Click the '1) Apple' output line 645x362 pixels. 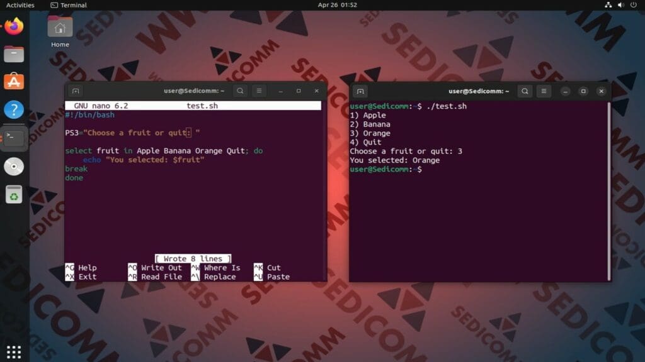pos(368,115)
